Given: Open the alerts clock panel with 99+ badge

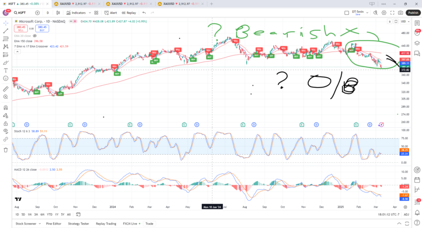Looking at the screenshot, I should pyautogui.click(x=417, y=33).
